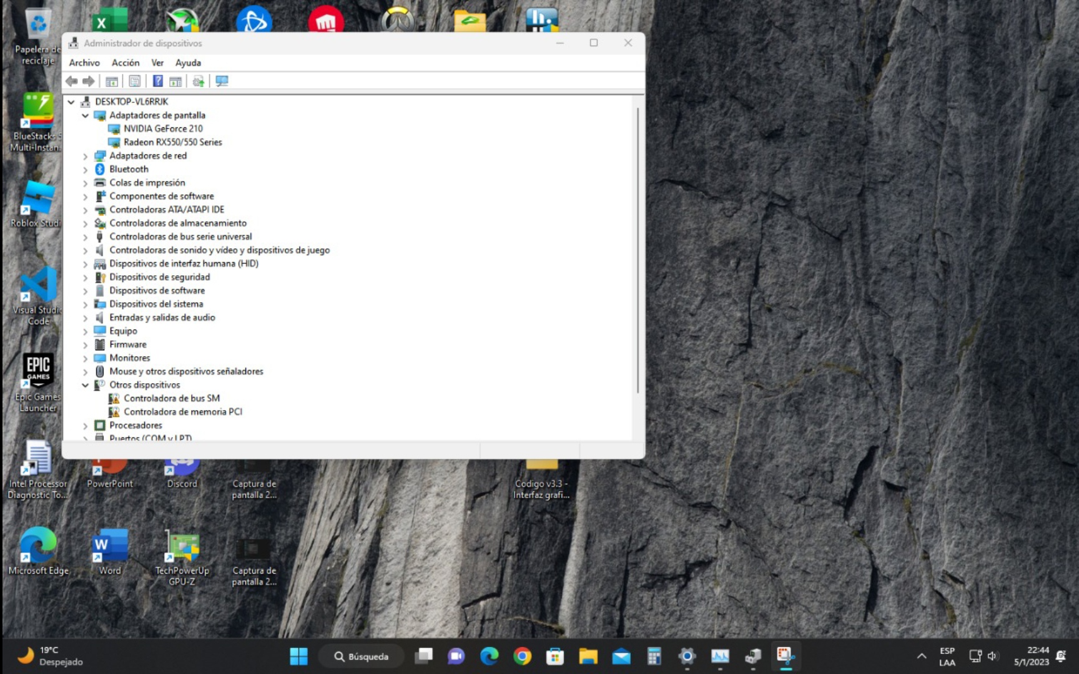The height and width of the screenshot is (674, 1079).
Task: Select Radeon RX550/550 Series adapter
Action: click(x=172, y=142)
